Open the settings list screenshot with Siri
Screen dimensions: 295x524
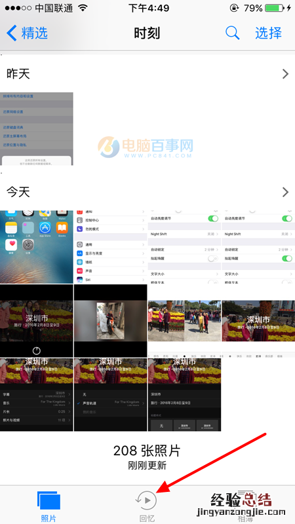[110, 247]
